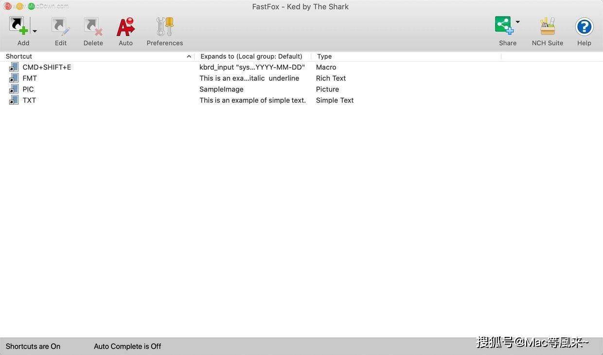This screenshot has height=355, width=603.
Task: Click the Type column header
Action: coord(324,56)
